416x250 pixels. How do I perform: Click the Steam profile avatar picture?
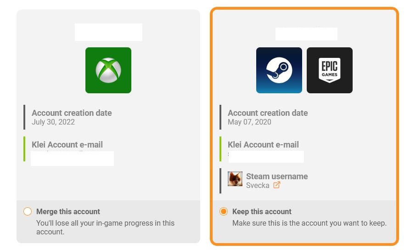[x=235, y=179]
